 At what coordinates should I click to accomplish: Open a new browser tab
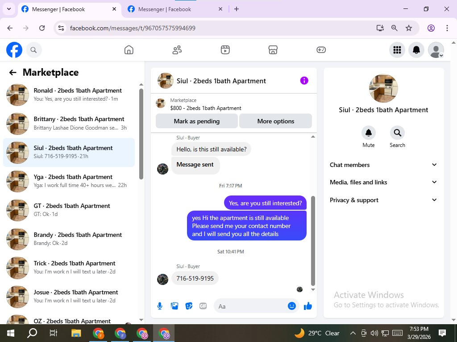coord(237,9)
